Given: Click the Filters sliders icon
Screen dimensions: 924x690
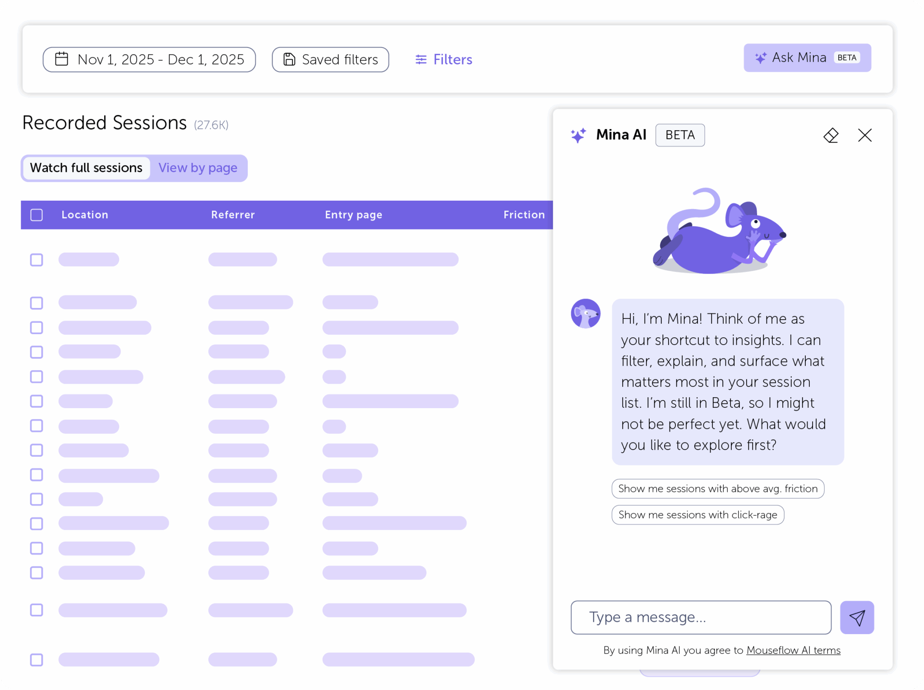Looking at the screenshot, I should click(420, 60).
